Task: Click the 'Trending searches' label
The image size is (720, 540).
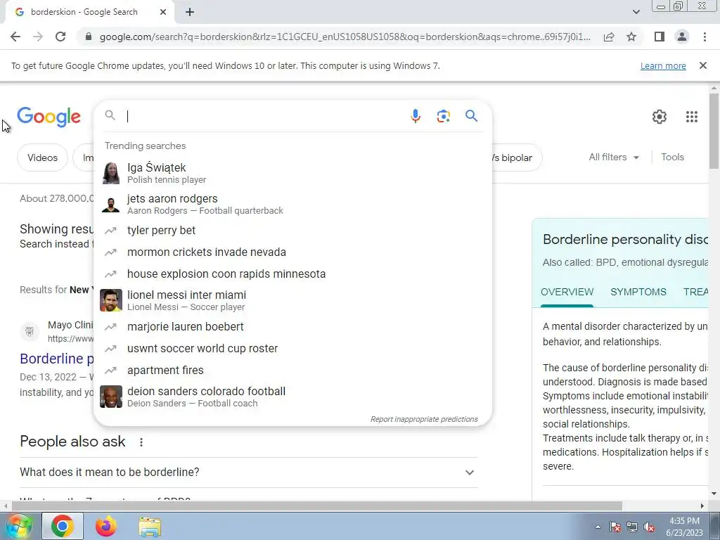Action: [145, 146]
